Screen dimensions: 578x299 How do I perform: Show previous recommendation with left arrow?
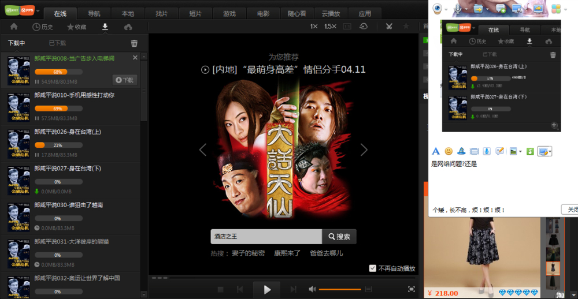202,149
